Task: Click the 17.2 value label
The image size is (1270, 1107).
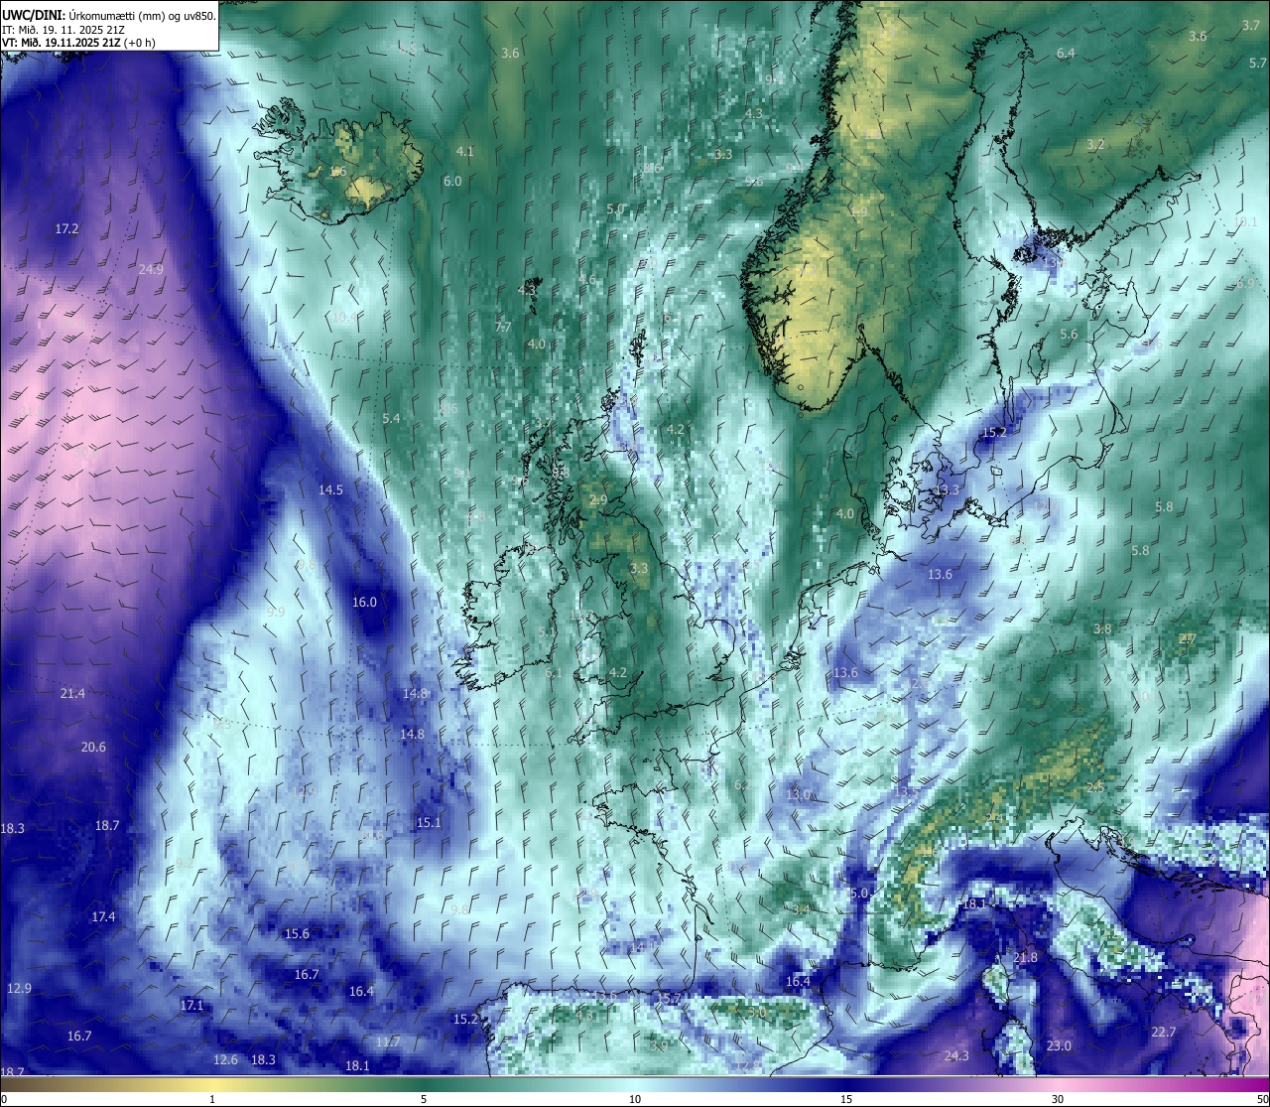Action: click(66, 228)
